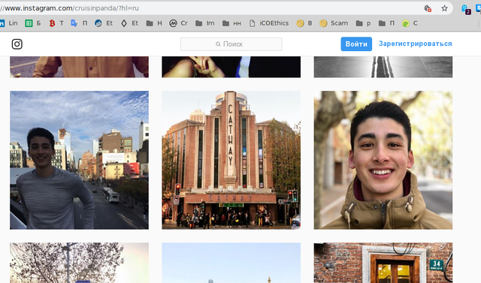Open the Lin LinkedIn bookmark
Screen dimensions: 481x283
[9, 23]
